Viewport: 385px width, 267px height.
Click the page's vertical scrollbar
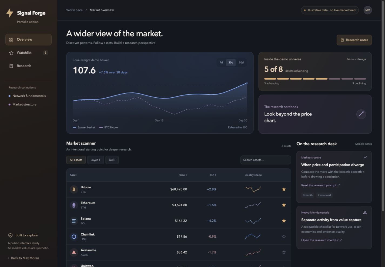383,106
